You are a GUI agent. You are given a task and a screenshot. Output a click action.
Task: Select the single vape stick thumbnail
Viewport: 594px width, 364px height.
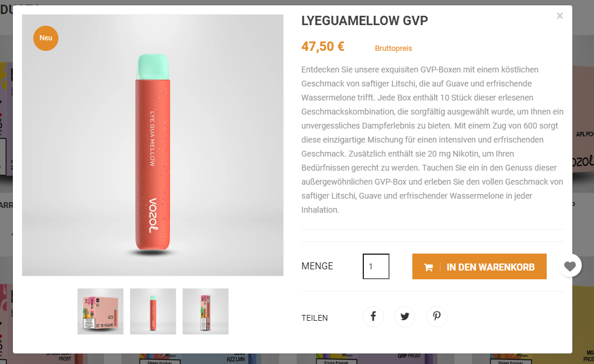click(153, 311)
